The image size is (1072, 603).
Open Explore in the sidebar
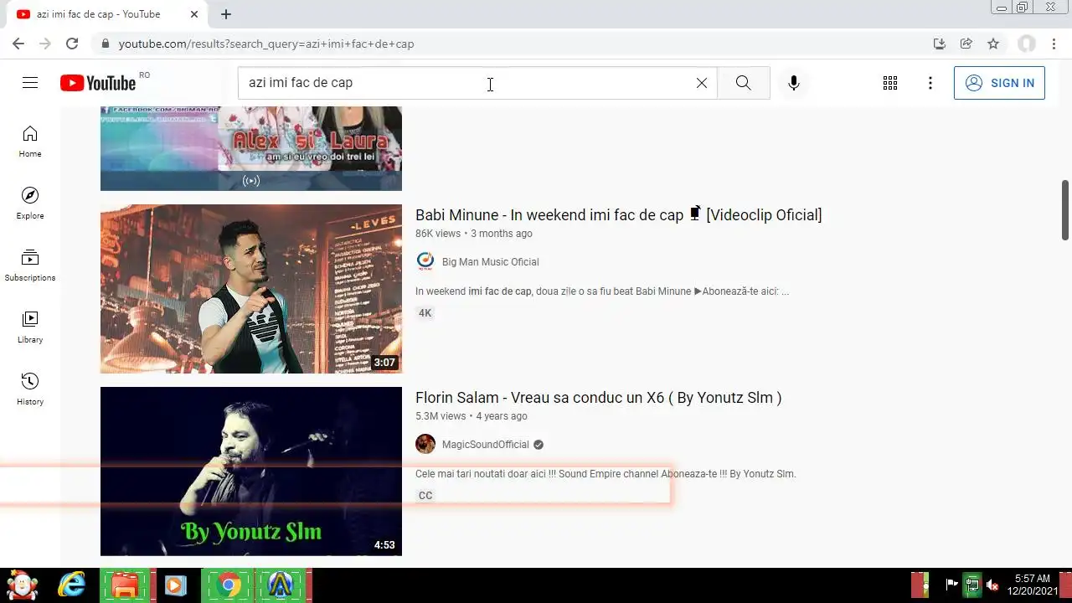[x=30, y=204]
